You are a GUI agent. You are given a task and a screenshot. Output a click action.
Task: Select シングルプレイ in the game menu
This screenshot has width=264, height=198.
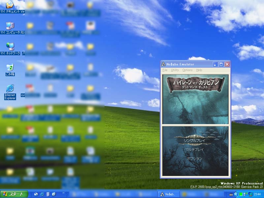click(x=194, y=141)
